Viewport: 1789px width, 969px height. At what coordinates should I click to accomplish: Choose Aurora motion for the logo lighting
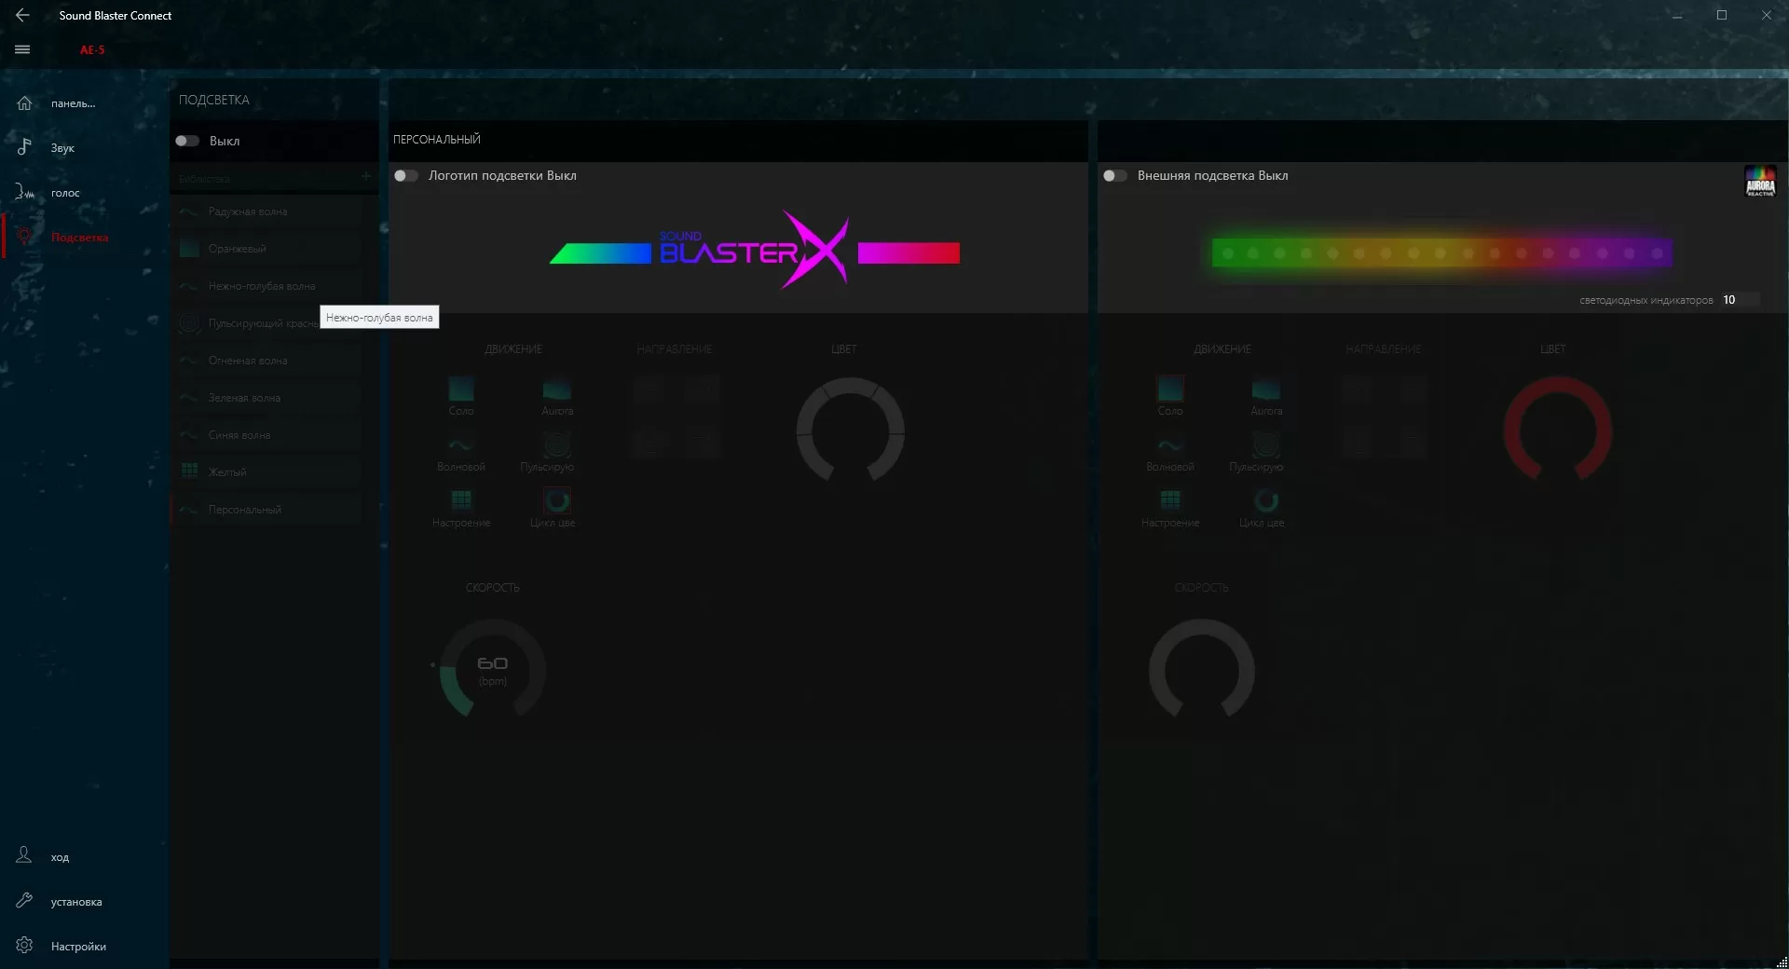557,396
